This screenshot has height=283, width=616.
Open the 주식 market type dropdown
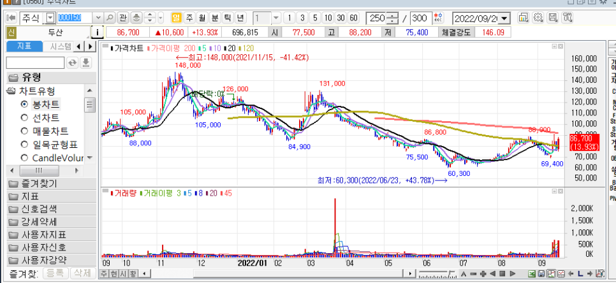point(50,18)
